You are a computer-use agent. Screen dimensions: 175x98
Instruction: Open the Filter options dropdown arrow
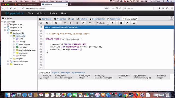coord(94,23)
